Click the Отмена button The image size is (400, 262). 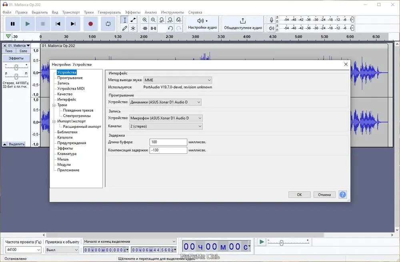point(324,195)
